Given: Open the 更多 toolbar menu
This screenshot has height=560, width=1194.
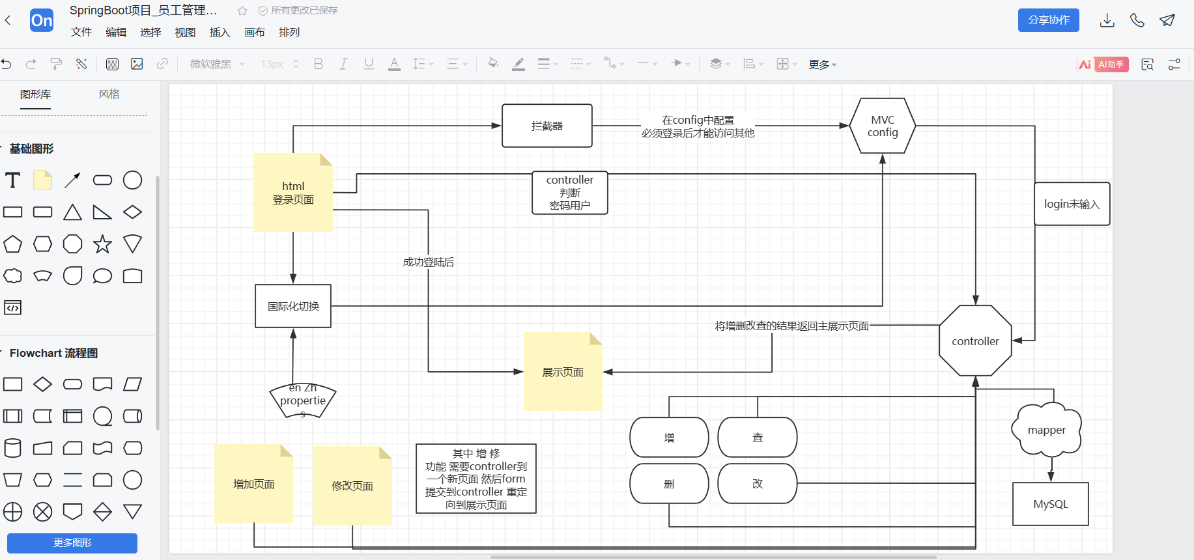Looking at the screenshot, I should (x=823, y=64).
